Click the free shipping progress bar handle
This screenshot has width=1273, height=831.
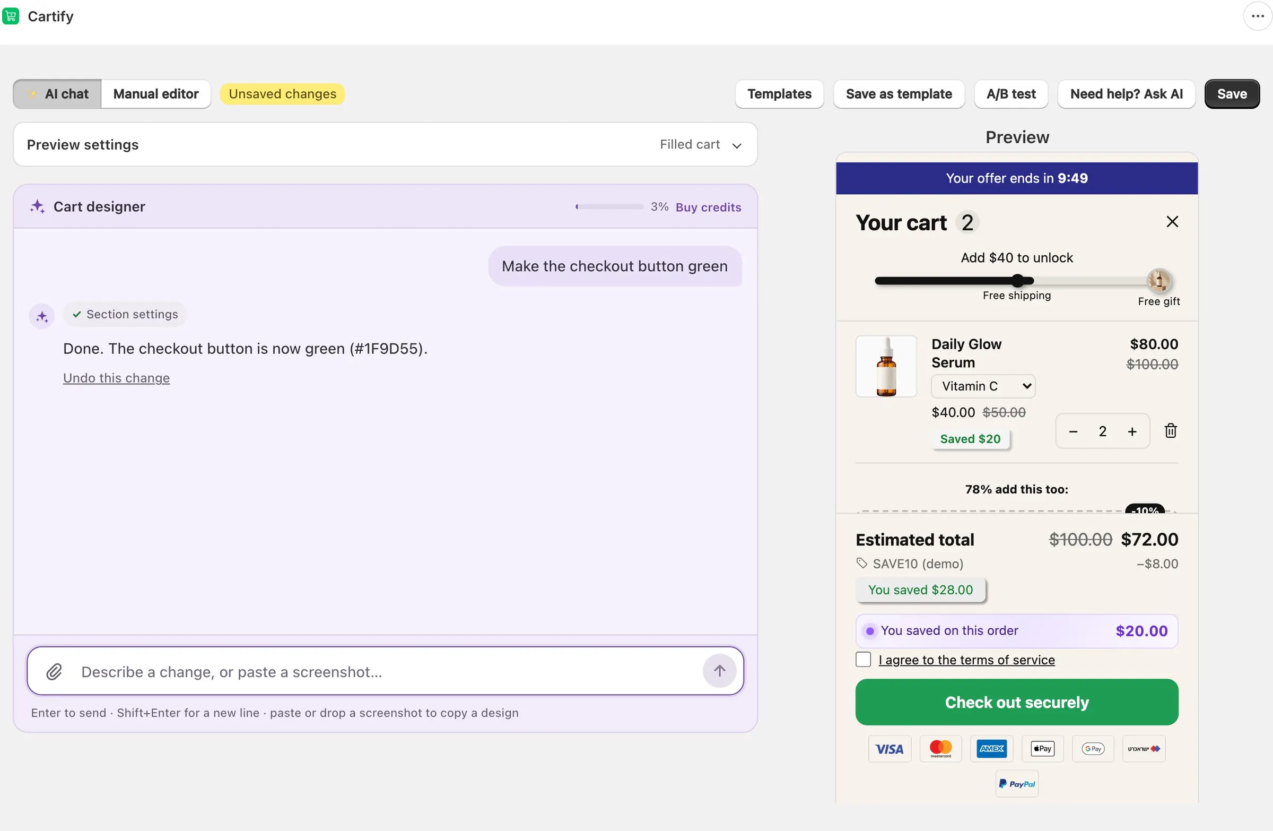point(1017,280)
